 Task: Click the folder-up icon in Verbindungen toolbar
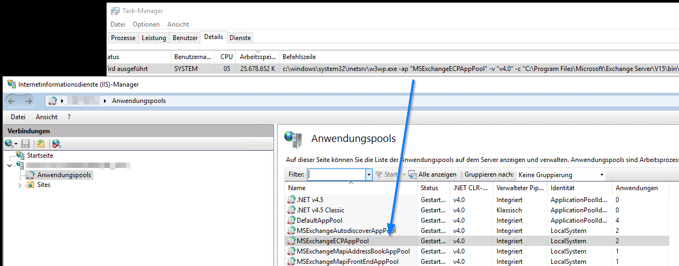tap(41, 144)
